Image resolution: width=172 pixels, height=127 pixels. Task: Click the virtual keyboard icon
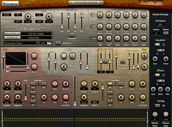click(x=49, y=43)
